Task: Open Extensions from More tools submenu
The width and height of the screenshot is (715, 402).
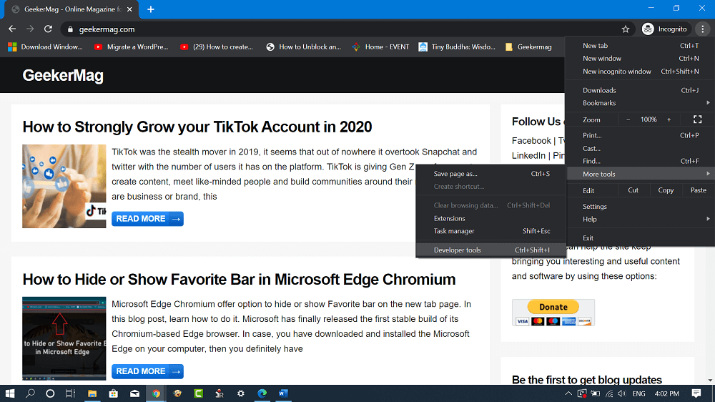Action: tap(490, 219)
